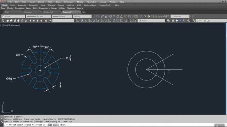The image size is (227, 127).
Task: Click the Baseline dimension icon
Action: pos(129,17)
